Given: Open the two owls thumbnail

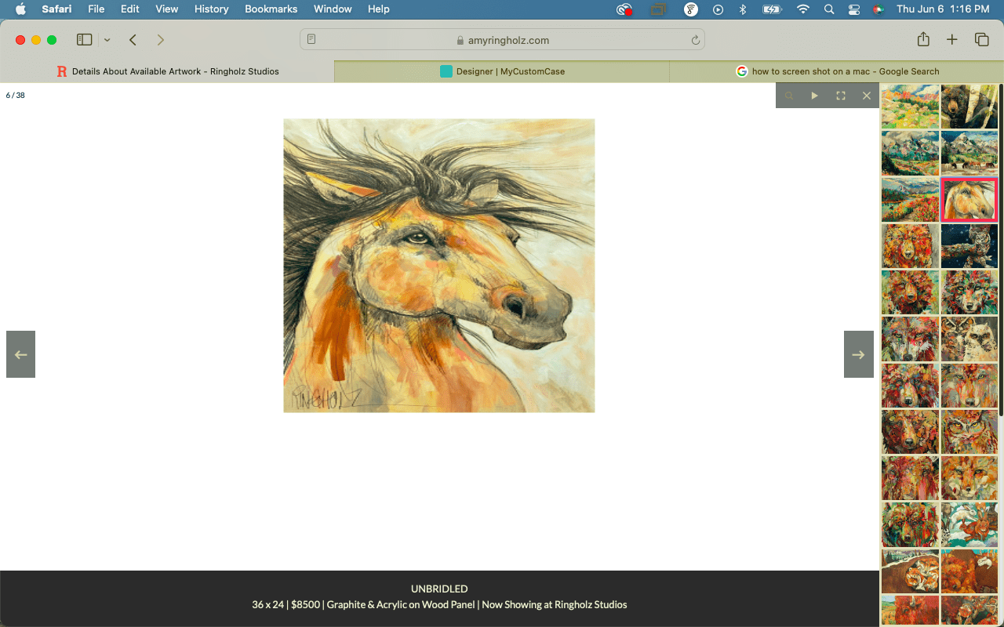Looking at the screenshot, I should click(969, 339).
